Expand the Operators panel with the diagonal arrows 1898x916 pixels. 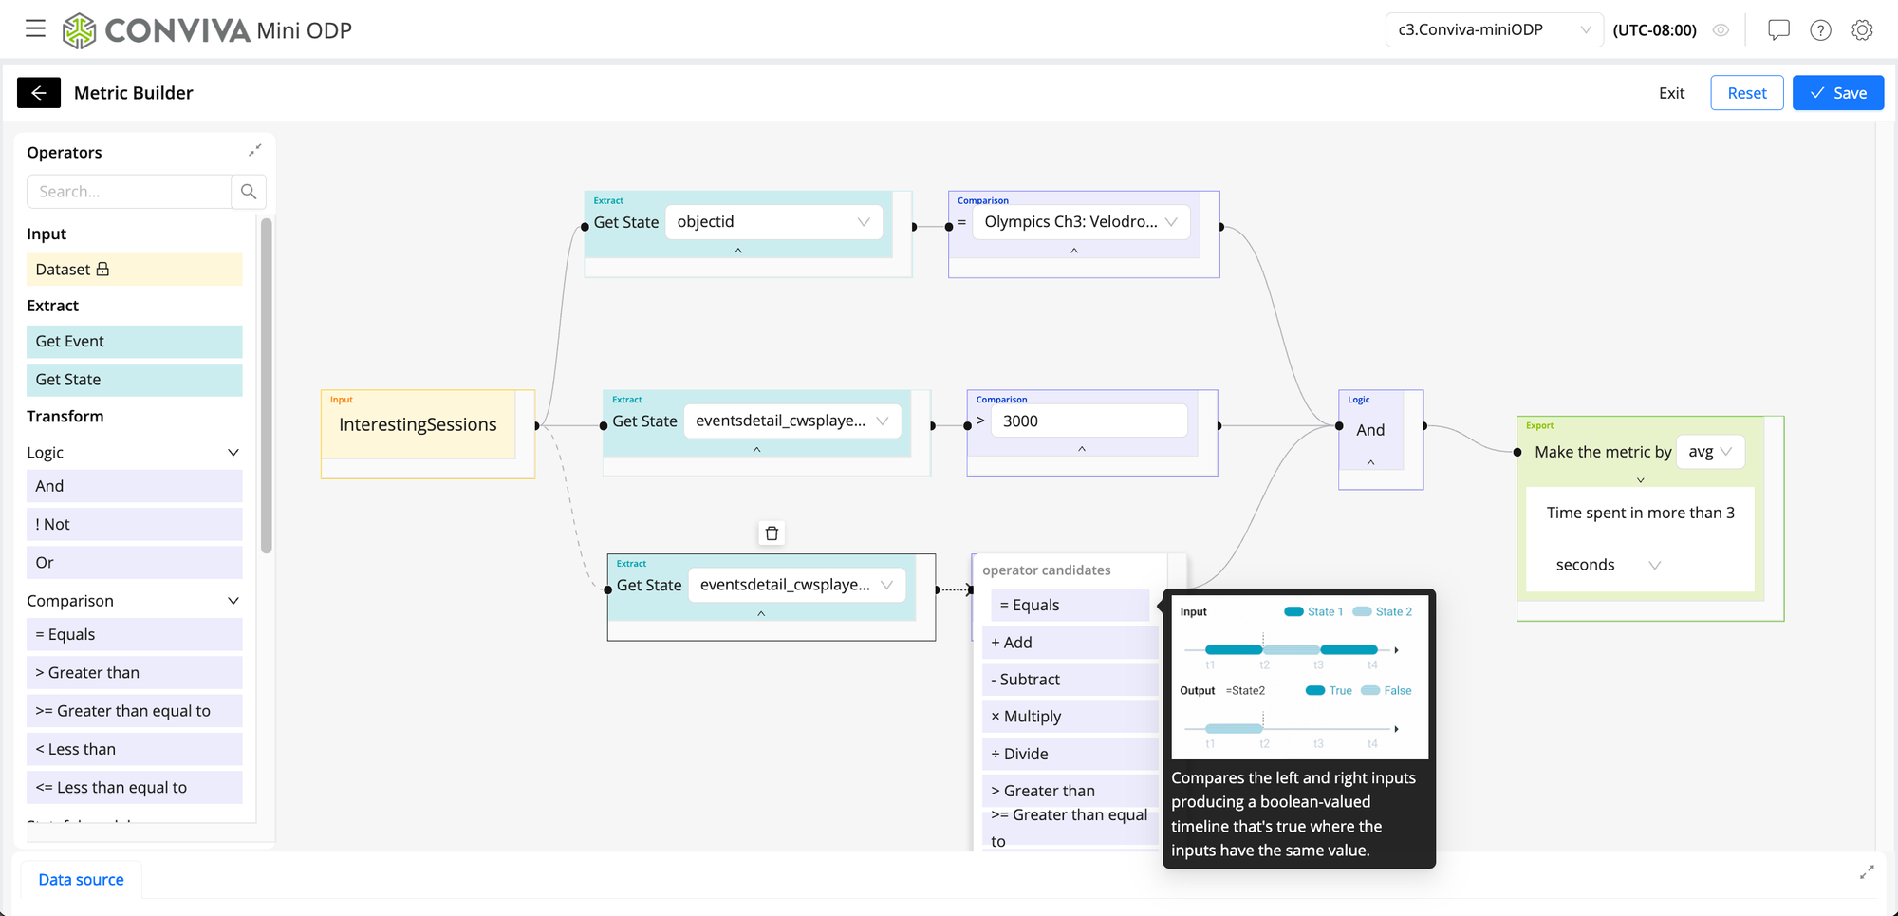point(253,149)
